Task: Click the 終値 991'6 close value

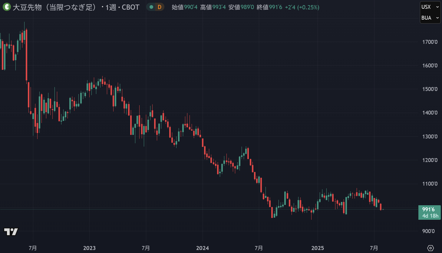Action: click(x=269, y=7)
